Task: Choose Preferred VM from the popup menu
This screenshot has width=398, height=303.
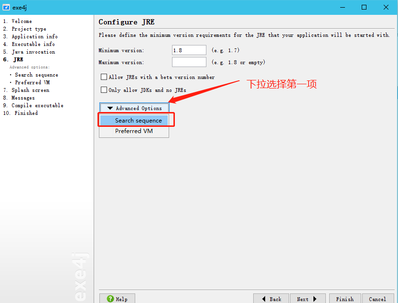Action: pyautogui.click(x=134, y=131)
